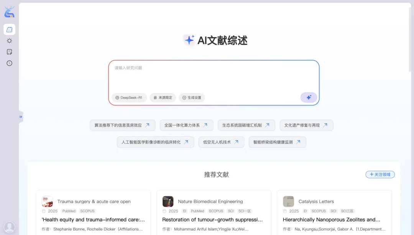Open history via the clock icon
Viewport: 414px width, 235px height.
pos(10,63)
